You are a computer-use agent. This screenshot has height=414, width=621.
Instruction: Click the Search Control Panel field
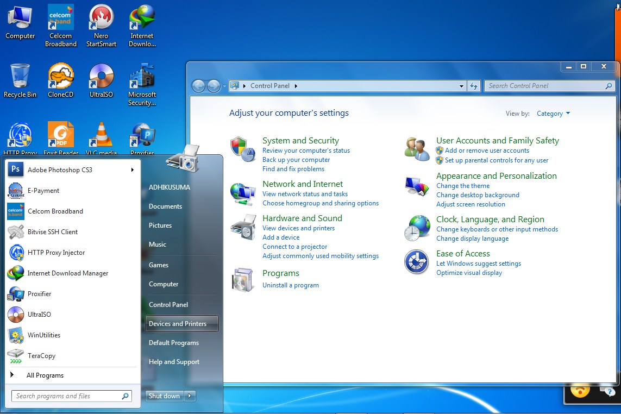(549, 86)
